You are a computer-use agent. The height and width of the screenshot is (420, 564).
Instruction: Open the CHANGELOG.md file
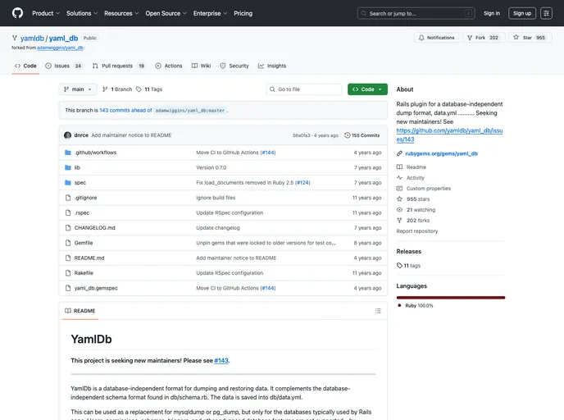[94, 228]
